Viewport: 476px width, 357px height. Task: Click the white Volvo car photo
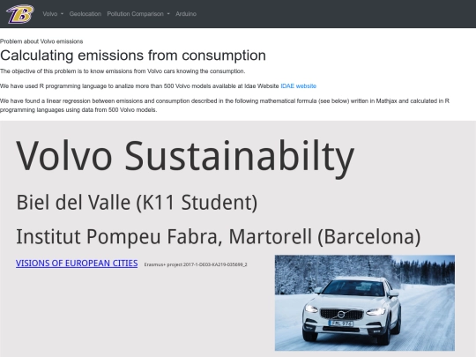(x=365, y=302)
